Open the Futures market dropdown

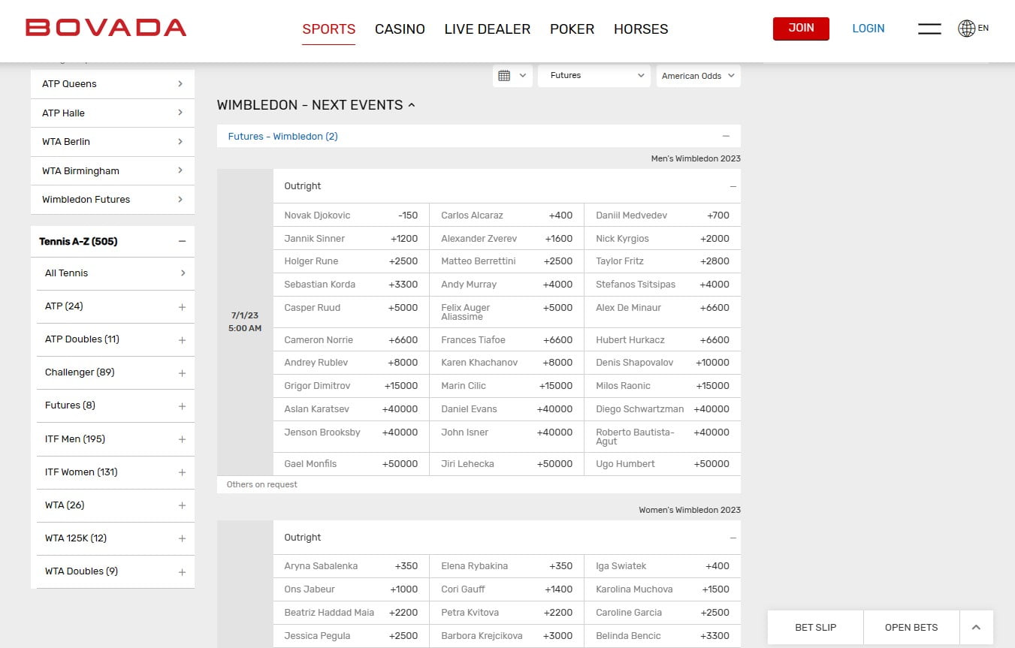pos(594,76)
